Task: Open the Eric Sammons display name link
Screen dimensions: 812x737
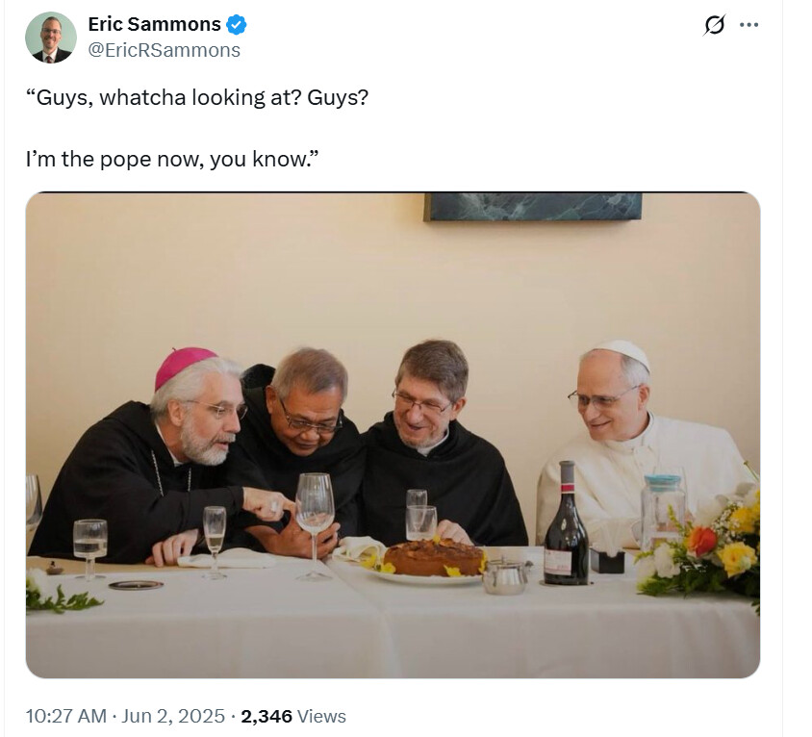Action: pyautogui.click(x=154, y=24)
